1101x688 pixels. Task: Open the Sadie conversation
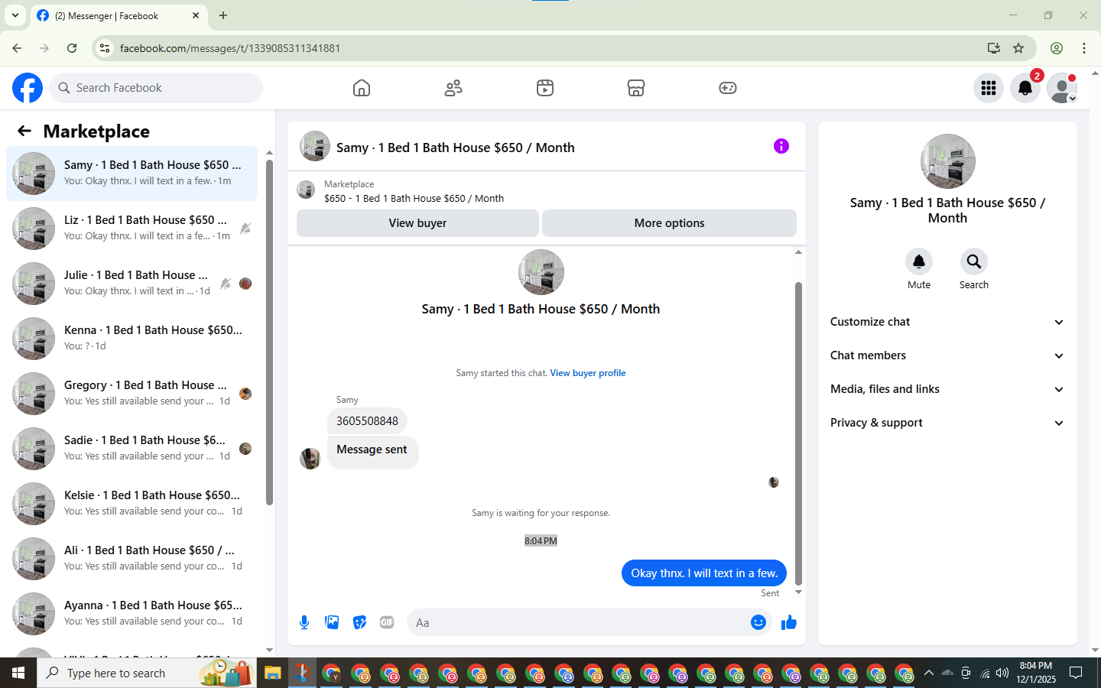[132, 449]
